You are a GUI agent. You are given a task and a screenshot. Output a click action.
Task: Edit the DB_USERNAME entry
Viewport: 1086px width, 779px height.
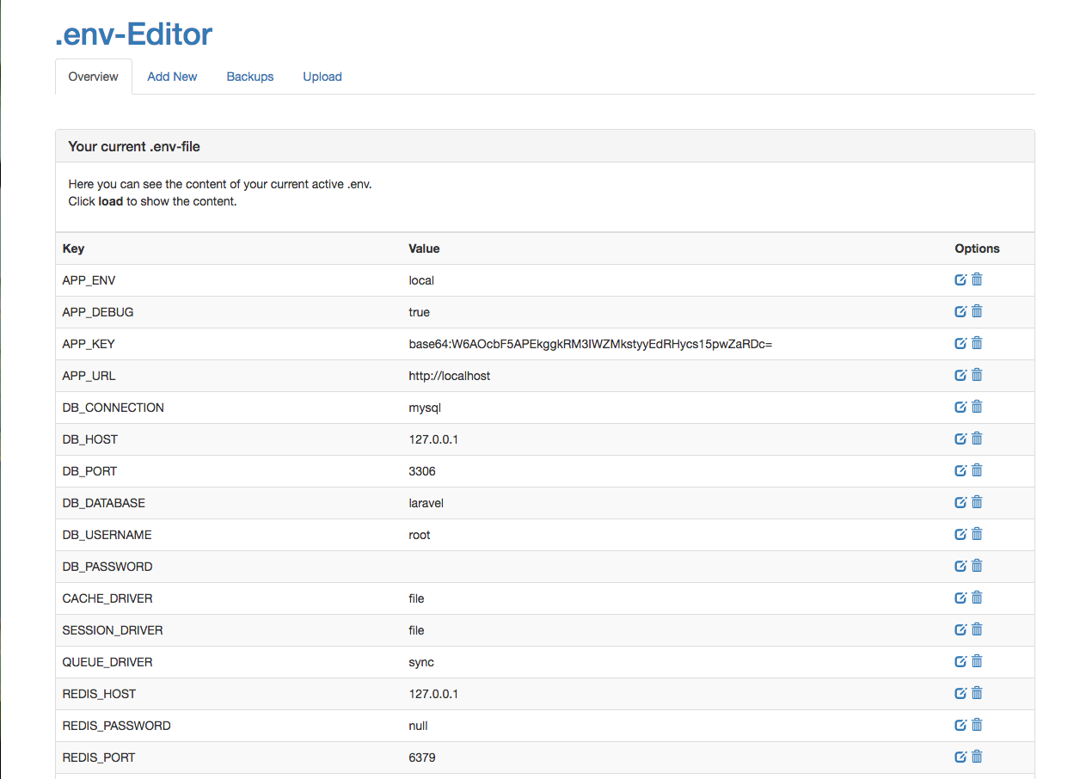(x=960, y=534)
